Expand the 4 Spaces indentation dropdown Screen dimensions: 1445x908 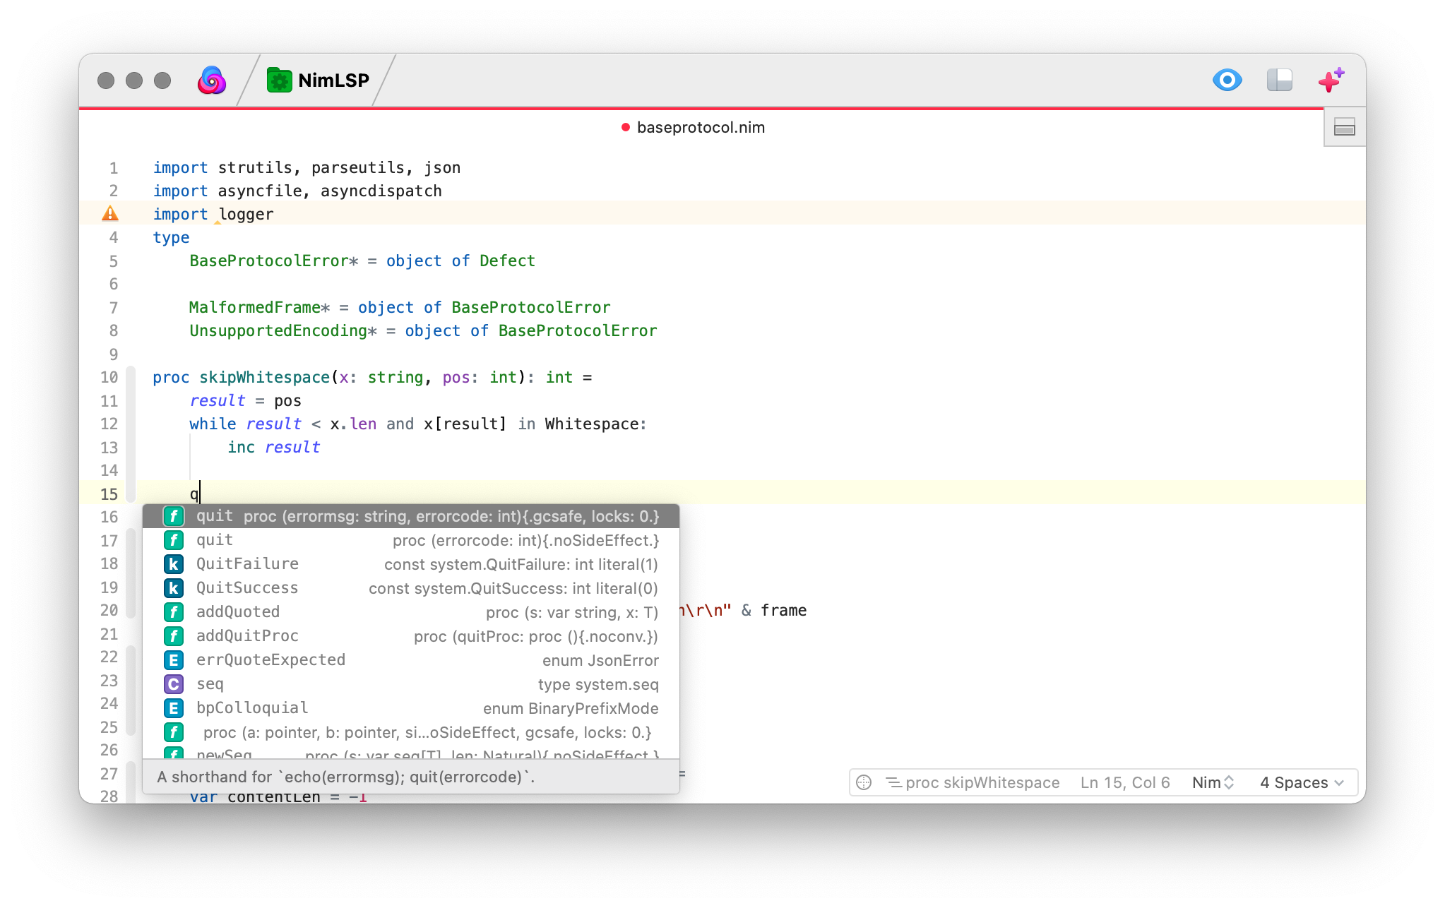pyautogui.click(x=1301, y=782)
